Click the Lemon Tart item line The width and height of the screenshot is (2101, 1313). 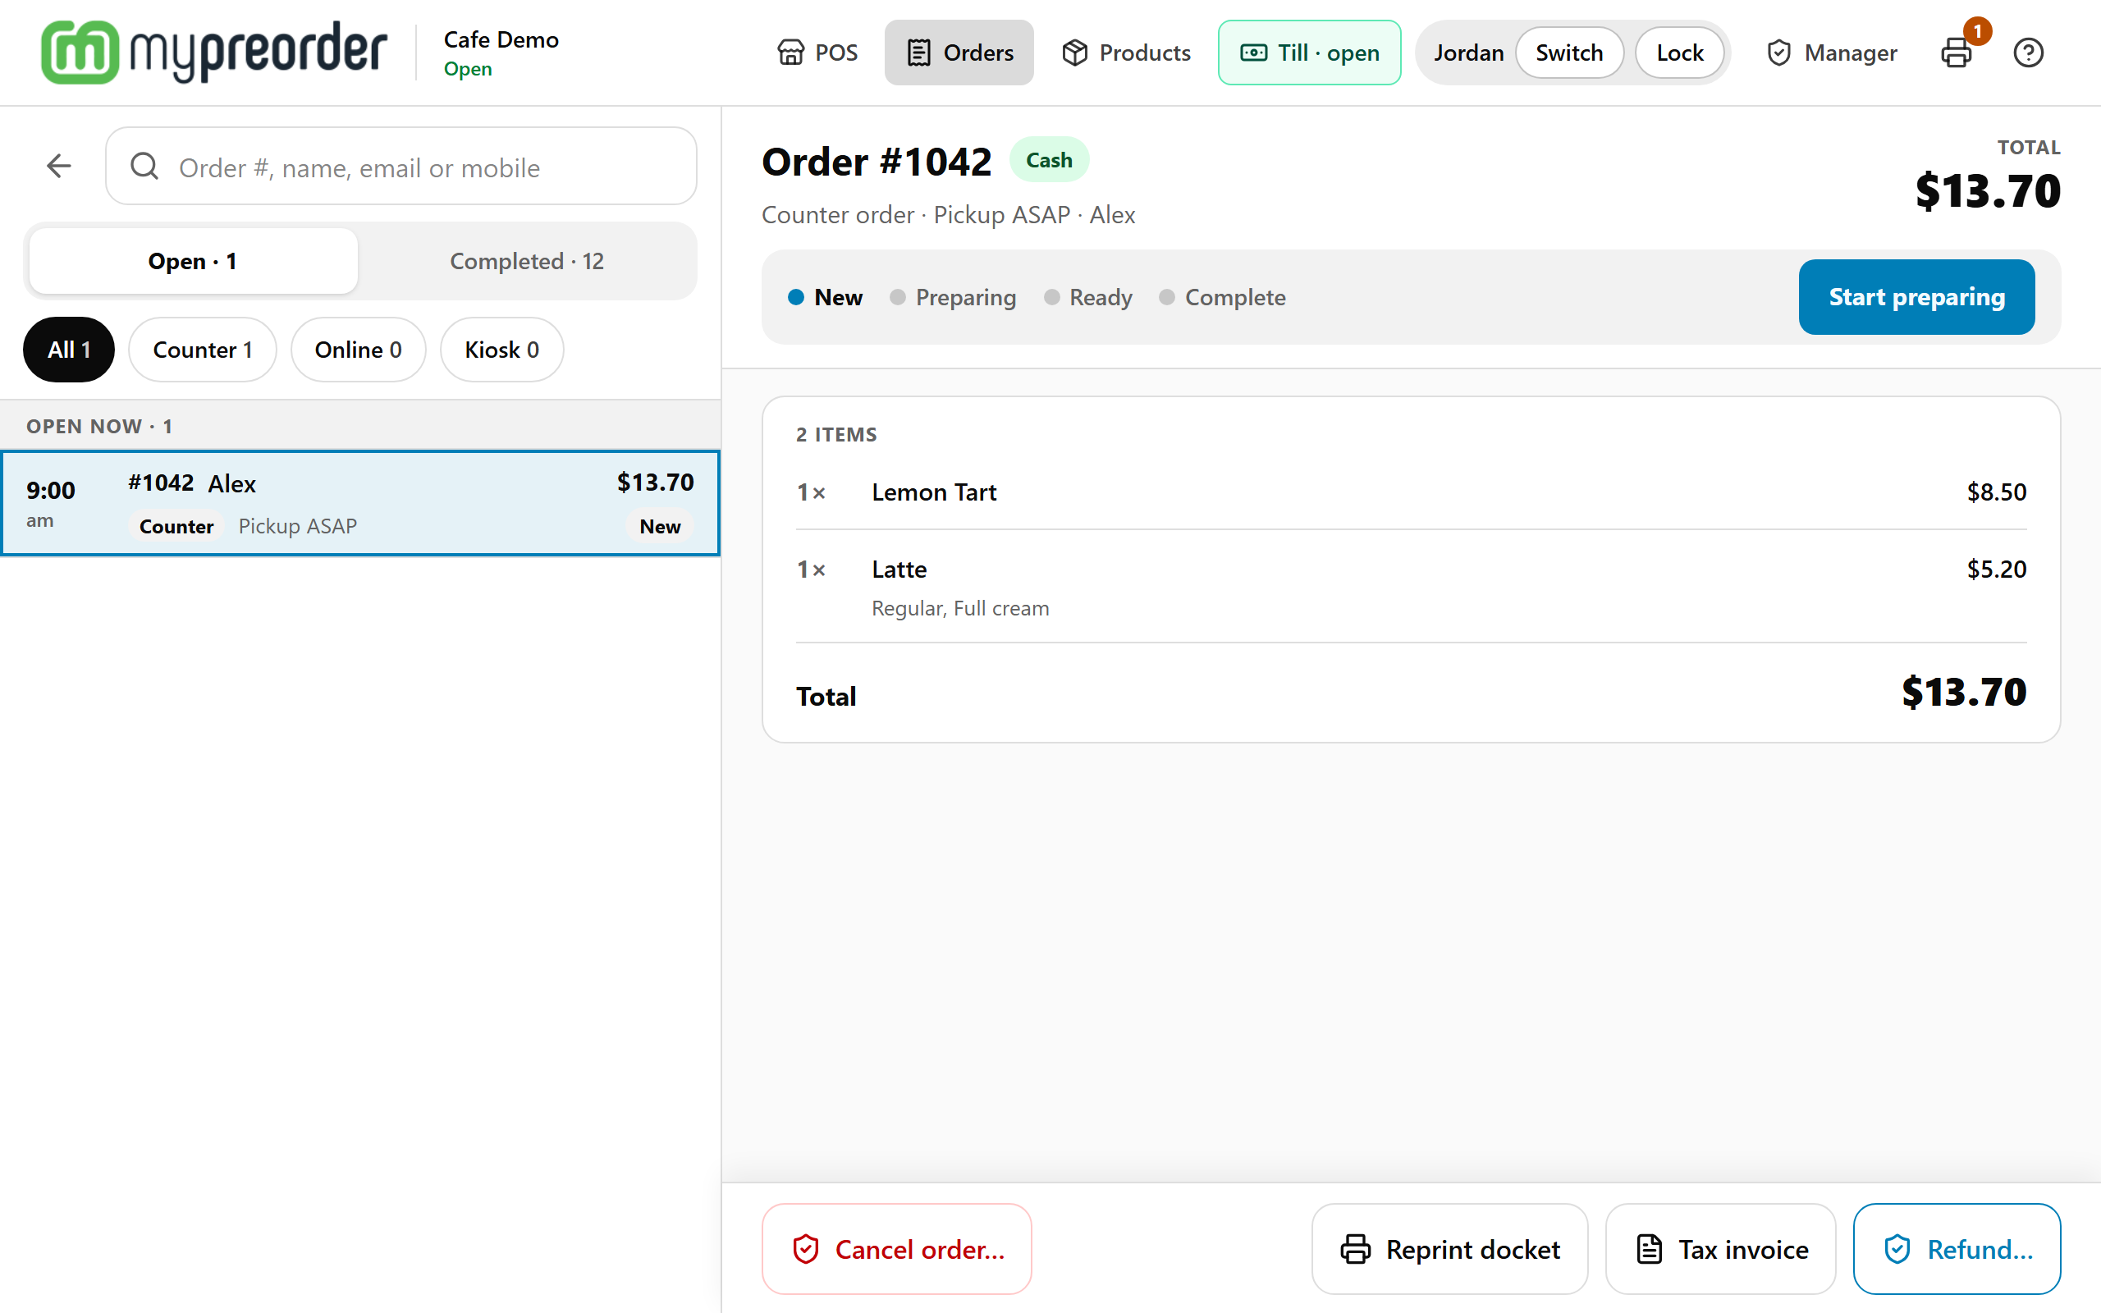(x=1411, y=492)
